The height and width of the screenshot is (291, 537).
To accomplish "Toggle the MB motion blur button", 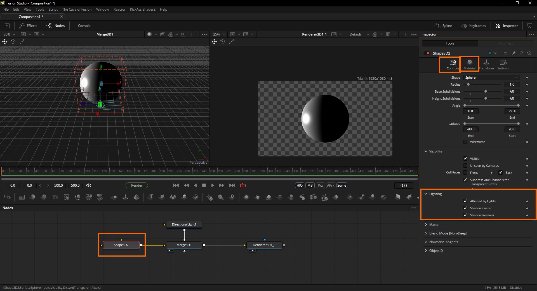I will [x=310, y=186].
